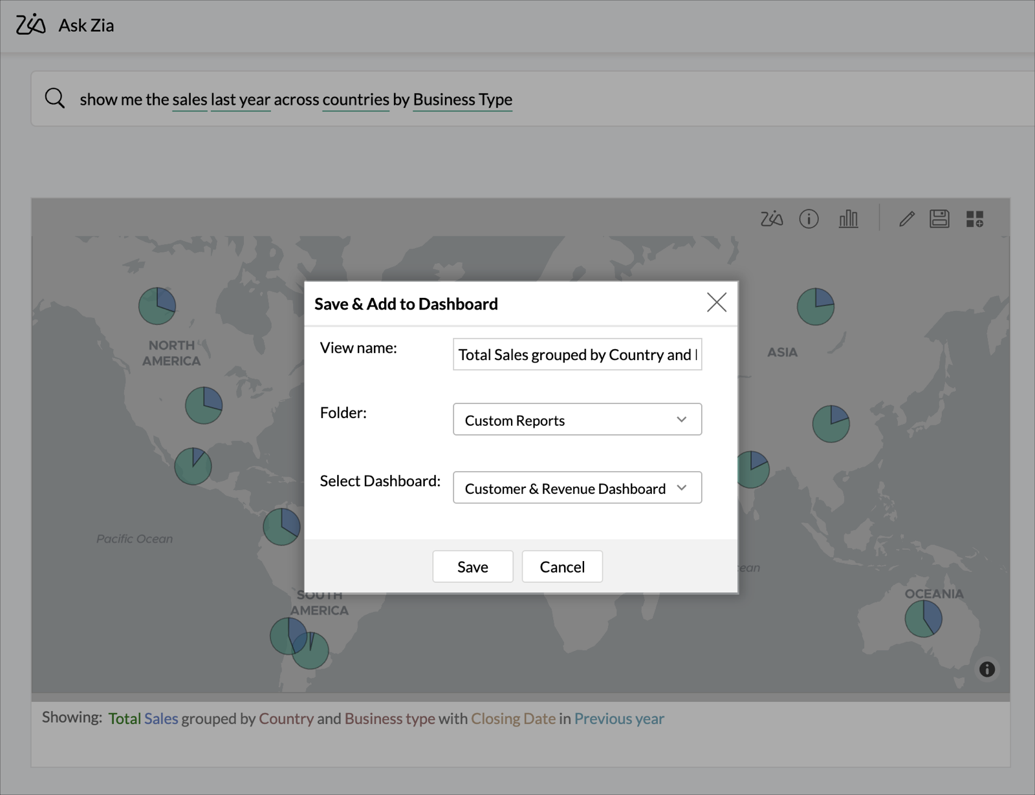Image resolution: width=1035 pixels, height=795 pixels.
Task: Click map info icon near Oceania
Action: (x=986, y=669)
